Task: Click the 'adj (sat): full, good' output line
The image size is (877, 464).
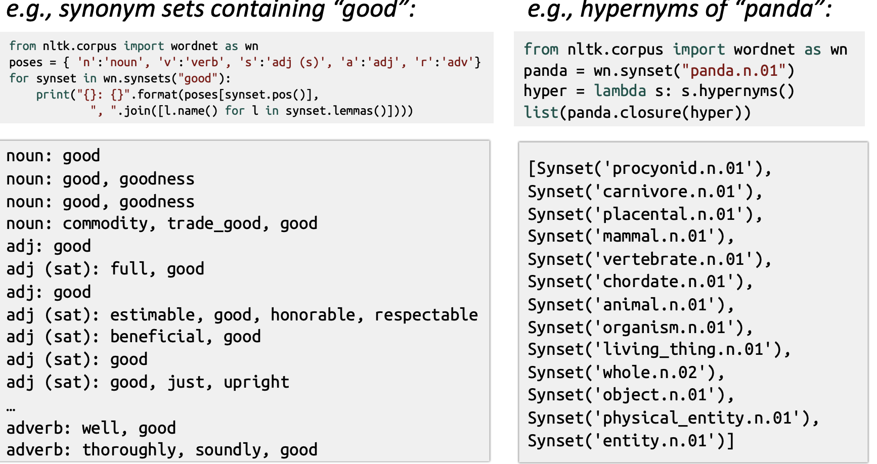Action: point(105,269)
